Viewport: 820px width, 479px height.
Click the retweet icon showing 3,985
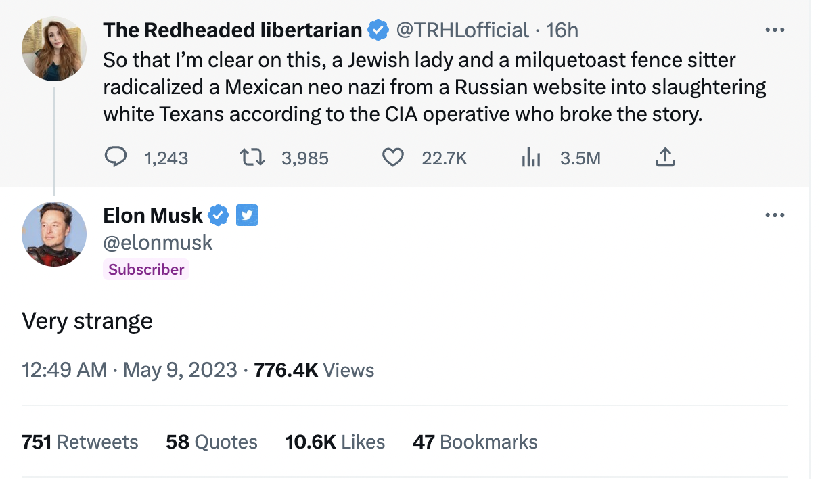point(252,158)
